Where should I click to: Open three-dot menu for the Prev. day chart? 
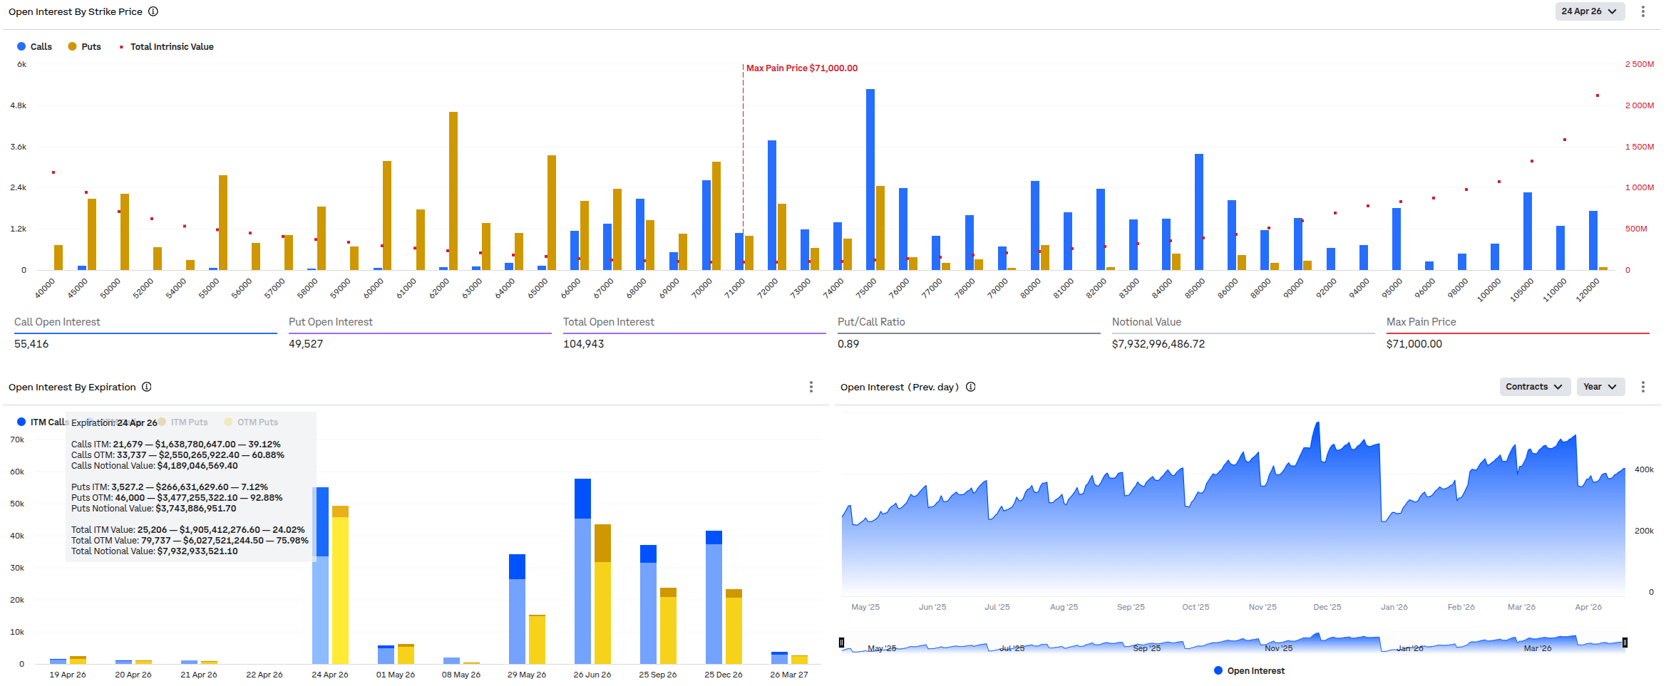pos(1643,387)
